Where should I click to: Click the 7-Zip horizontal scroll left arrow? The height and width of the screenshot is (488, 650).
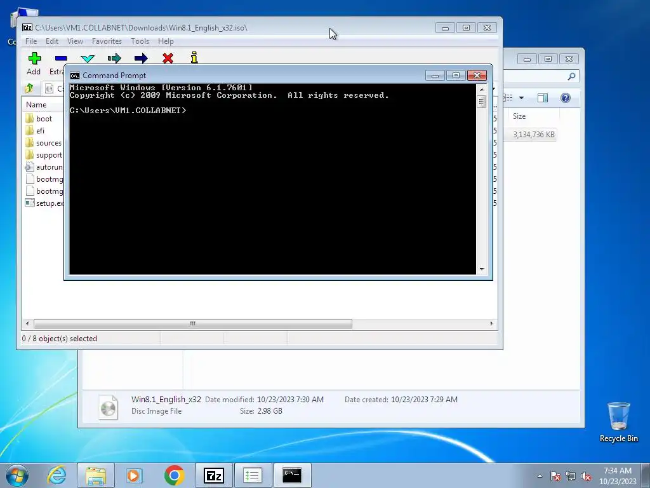point(27,323)
